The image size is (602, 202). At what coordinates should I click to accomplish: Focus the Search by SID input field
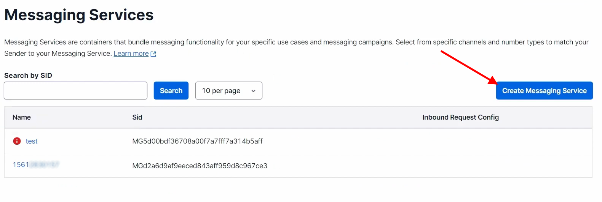[75, 91]
